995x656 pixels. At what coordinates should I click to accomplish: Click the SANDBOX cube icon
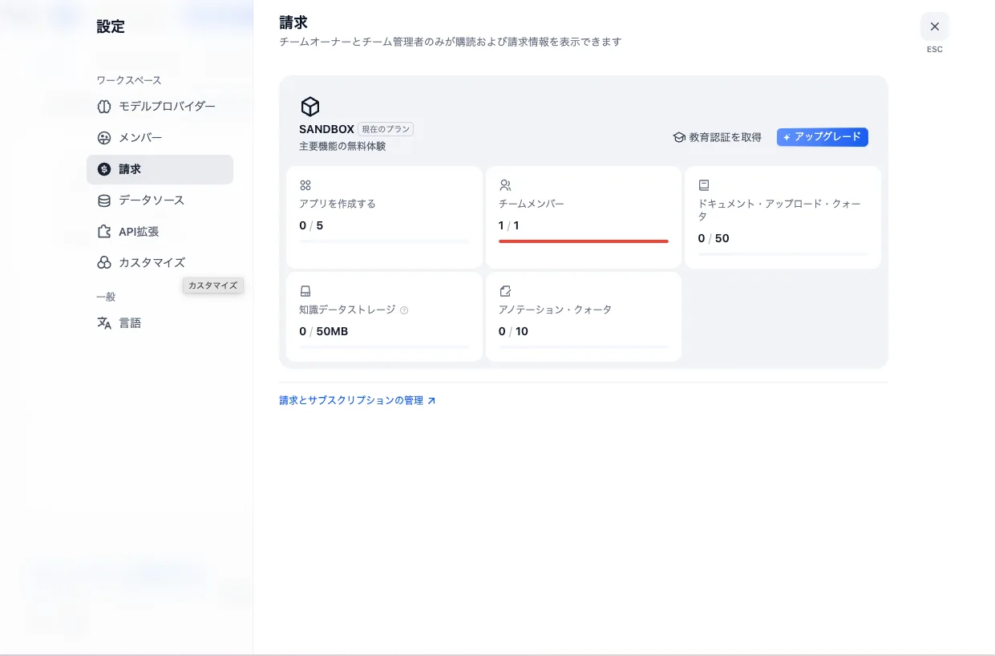tap(310, 107)
